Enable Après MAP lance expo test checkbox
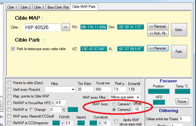 116,121
